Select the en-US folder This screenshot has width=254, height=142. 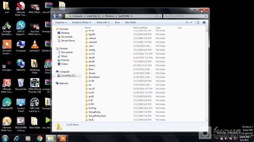[90, 89]
